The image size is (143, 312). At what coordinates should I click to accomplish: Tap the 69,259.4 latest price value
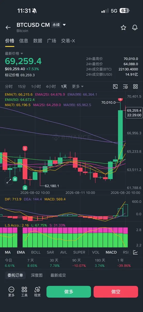pyautogui.click(x=23, y=61)
